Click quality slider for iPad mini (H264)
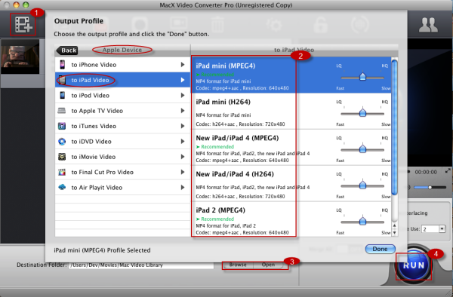Screen dimensions: 453x297 click(362, 113)
